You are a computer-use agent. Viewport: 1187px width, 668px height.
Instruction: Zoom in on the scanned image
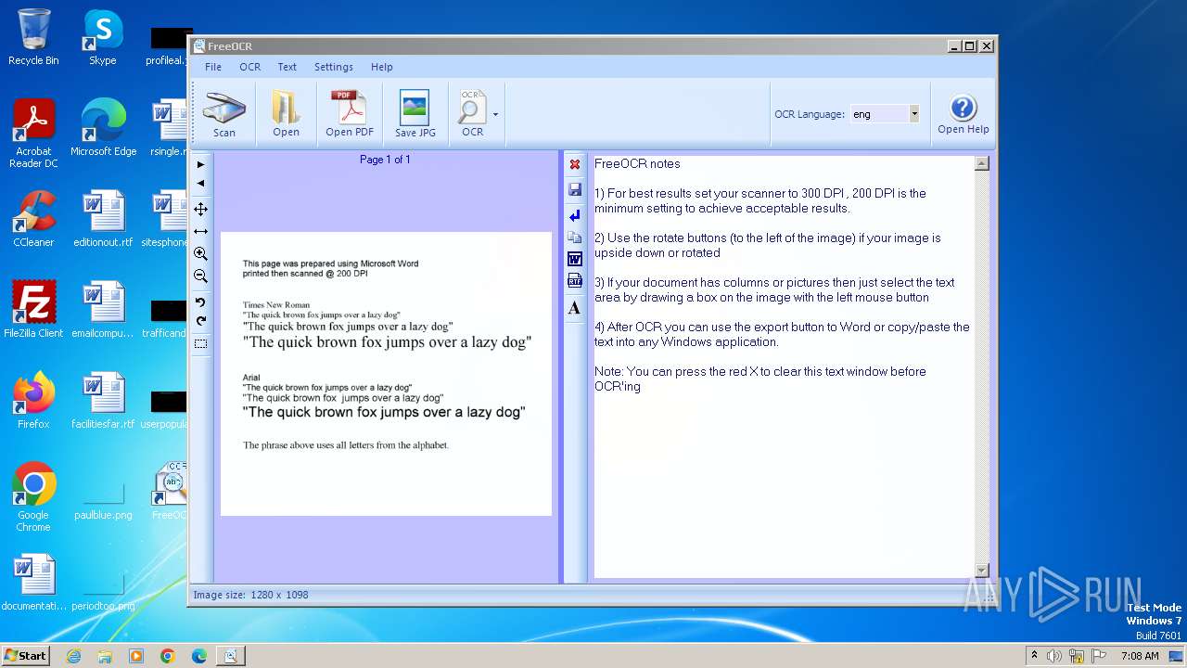point(200,253)
